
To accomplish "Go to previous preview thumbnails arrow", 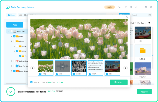I will 32,68.
